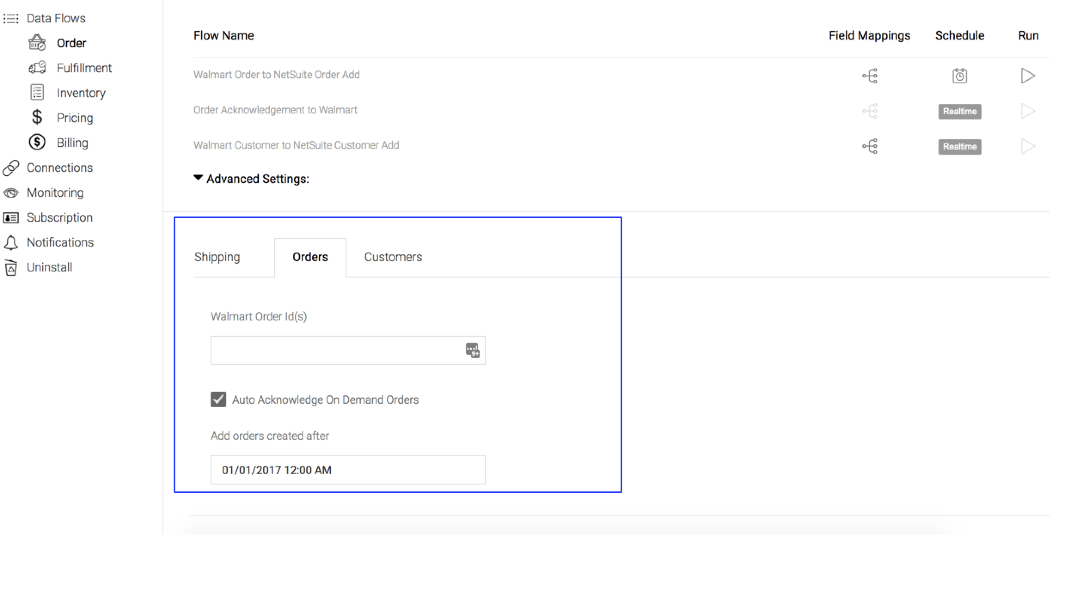1071x604 pixels.
Task: Open the Uninstall page
Action: [x=49, y=267]
